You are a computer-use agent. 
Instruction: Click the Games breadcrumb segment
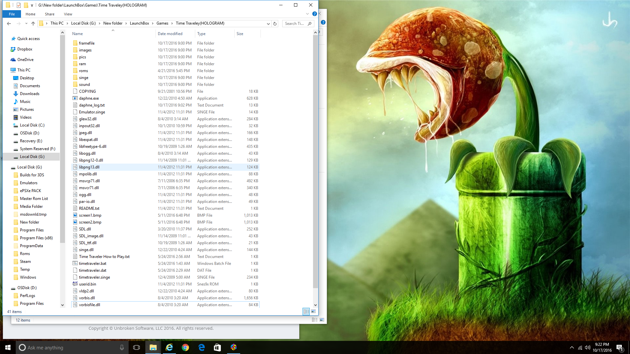coord(162,24)
